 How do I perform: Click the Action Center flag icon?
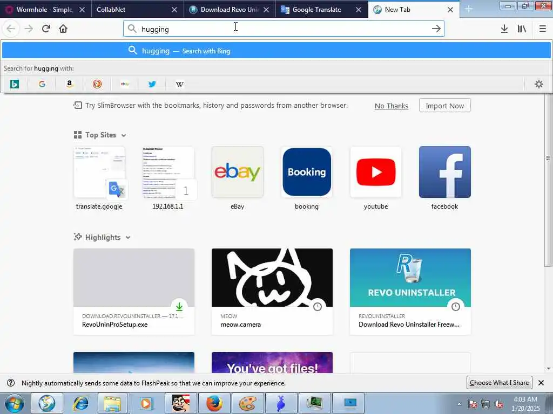click(473, 404)
